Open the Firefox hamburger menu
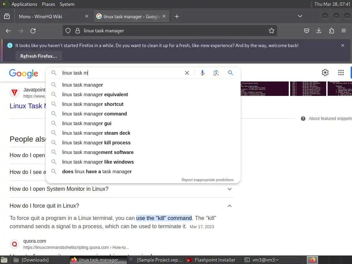 [344, 31]
